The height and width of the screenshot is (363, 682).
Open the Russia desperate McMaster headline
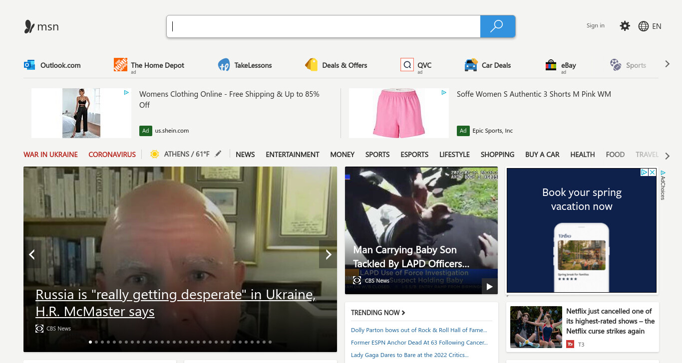coord(176,303)
